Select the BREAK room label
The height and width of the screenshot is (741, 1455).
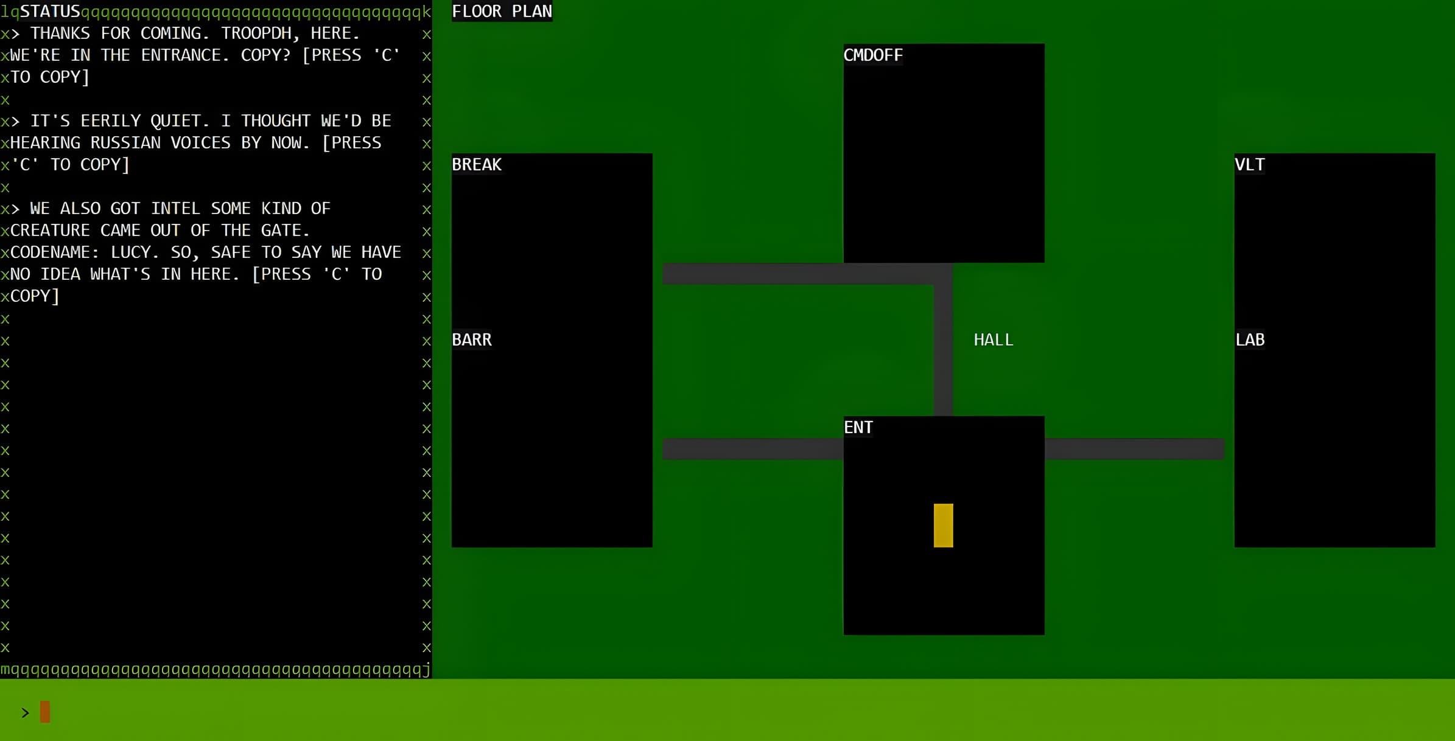pyautogui.click(x=477, y=165)
